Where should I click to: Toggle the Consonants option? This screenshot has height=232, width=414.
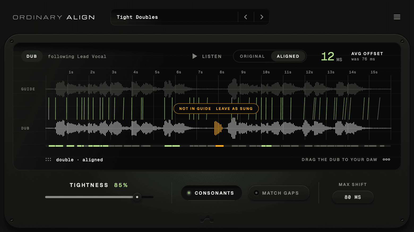211,193
